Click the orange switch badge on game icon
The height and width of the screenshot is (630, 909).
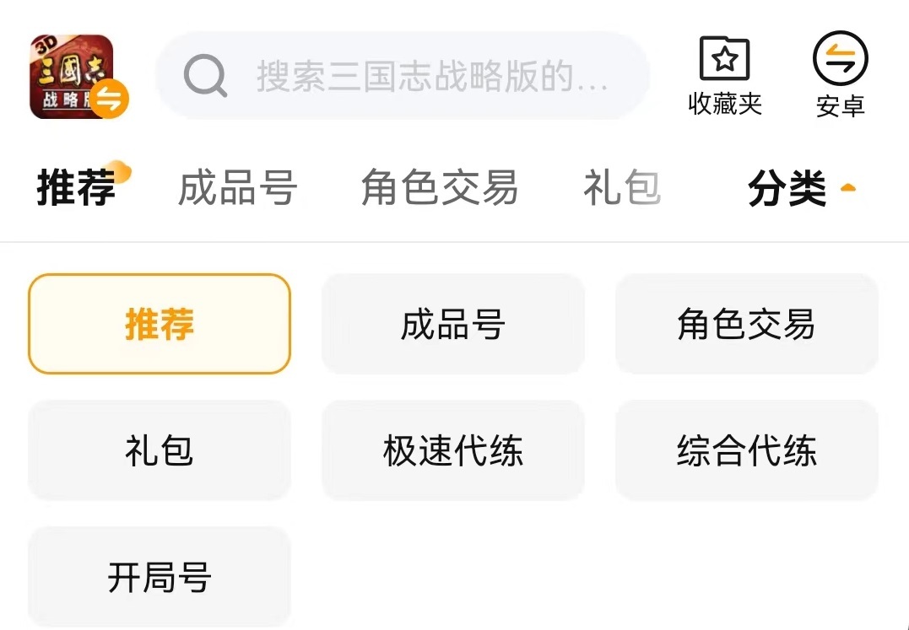coord(110,100)
